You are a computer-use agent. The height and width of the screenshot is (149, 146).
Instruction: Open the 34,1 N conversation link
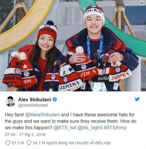coord(72,143)
